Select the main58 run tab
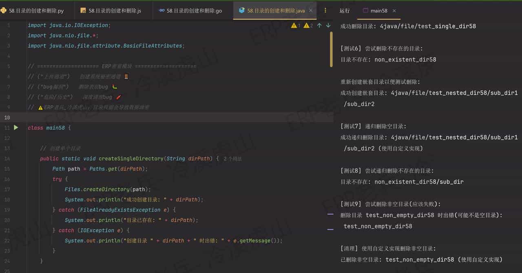Screen dimensions: 522x273 [379, 11]
